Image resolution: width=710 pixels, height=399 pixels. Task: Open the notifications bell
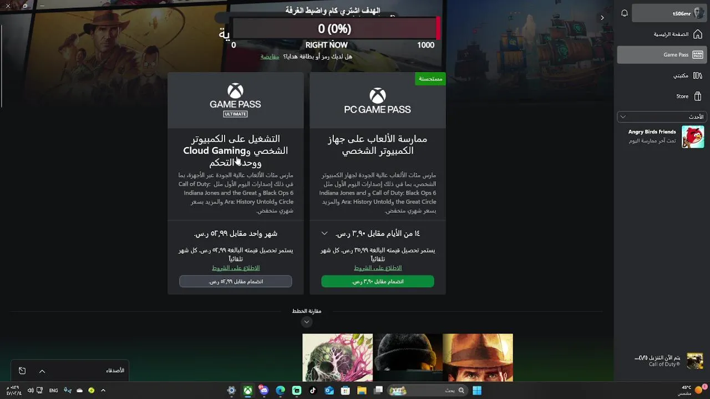pos(625,13)
